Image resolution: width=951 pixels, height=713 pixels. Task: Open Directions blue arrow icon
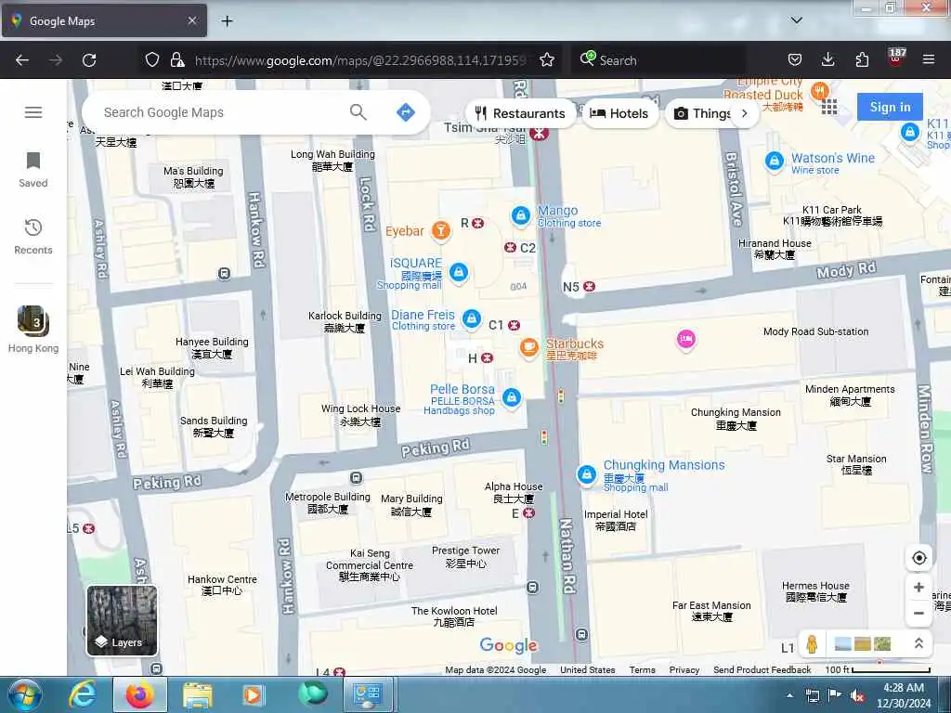[x=405, y=112]
